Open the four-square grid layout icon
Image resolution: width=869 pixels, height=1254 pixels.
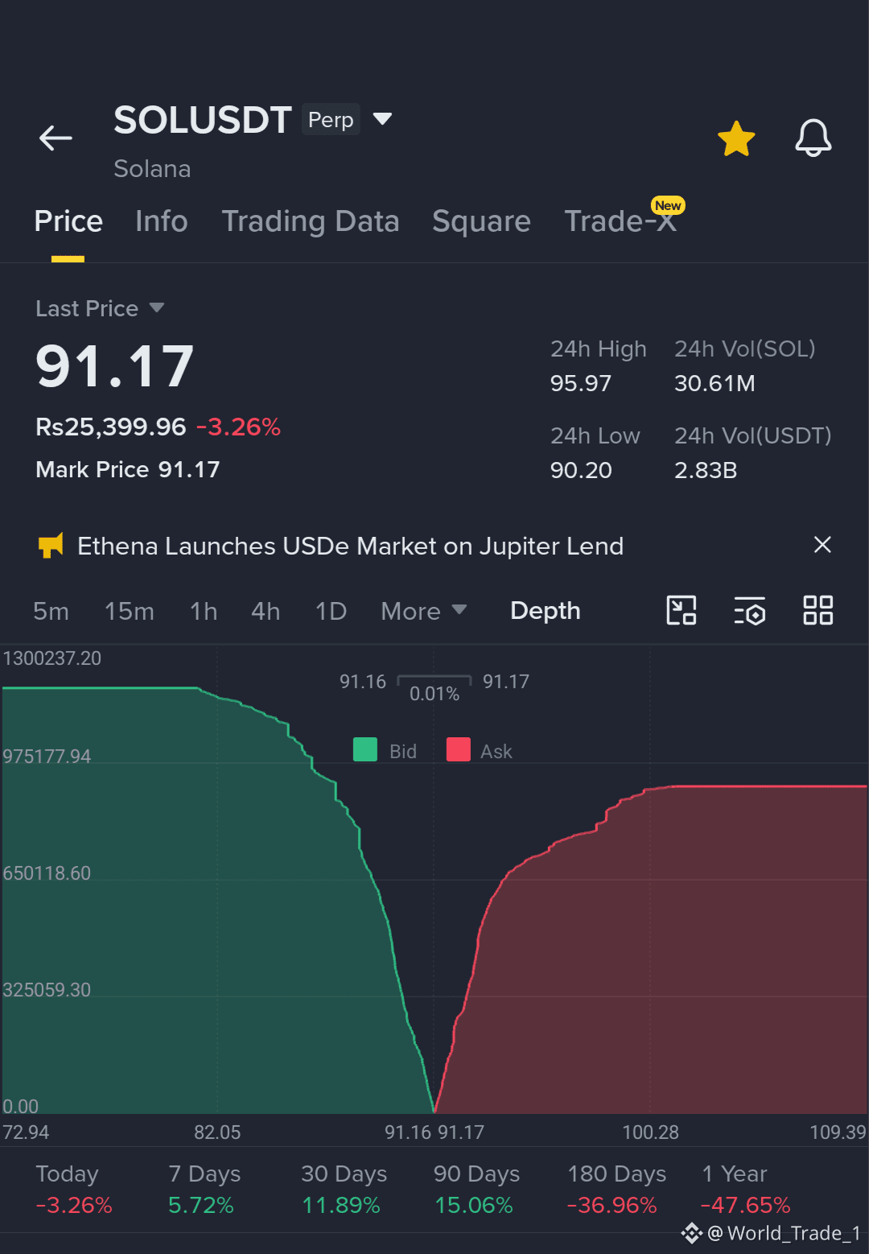[x=818, y=610]
